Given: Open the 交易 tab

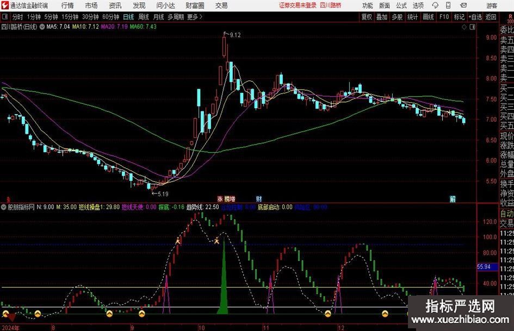Looking at the screenshot, I should pyautogui.click(x=221, y=5).
